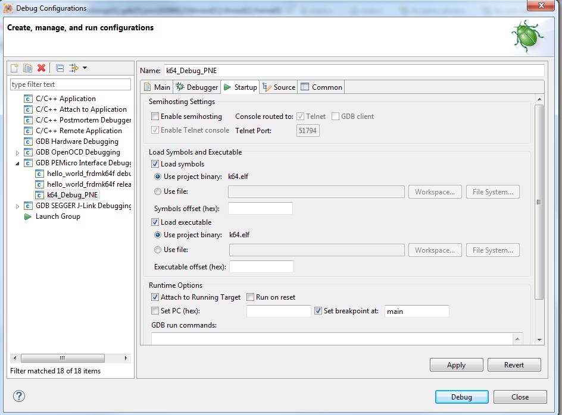Enable the semihosting checkbox
The image size is (562, 415).
pyautogui.click(x=155, y=117)
